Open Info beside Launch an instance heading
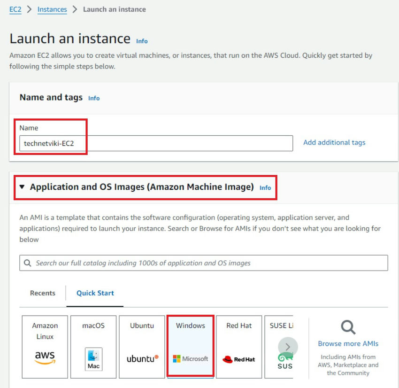Viewport: 399px width, 388px height. click(x=141, y=41)
